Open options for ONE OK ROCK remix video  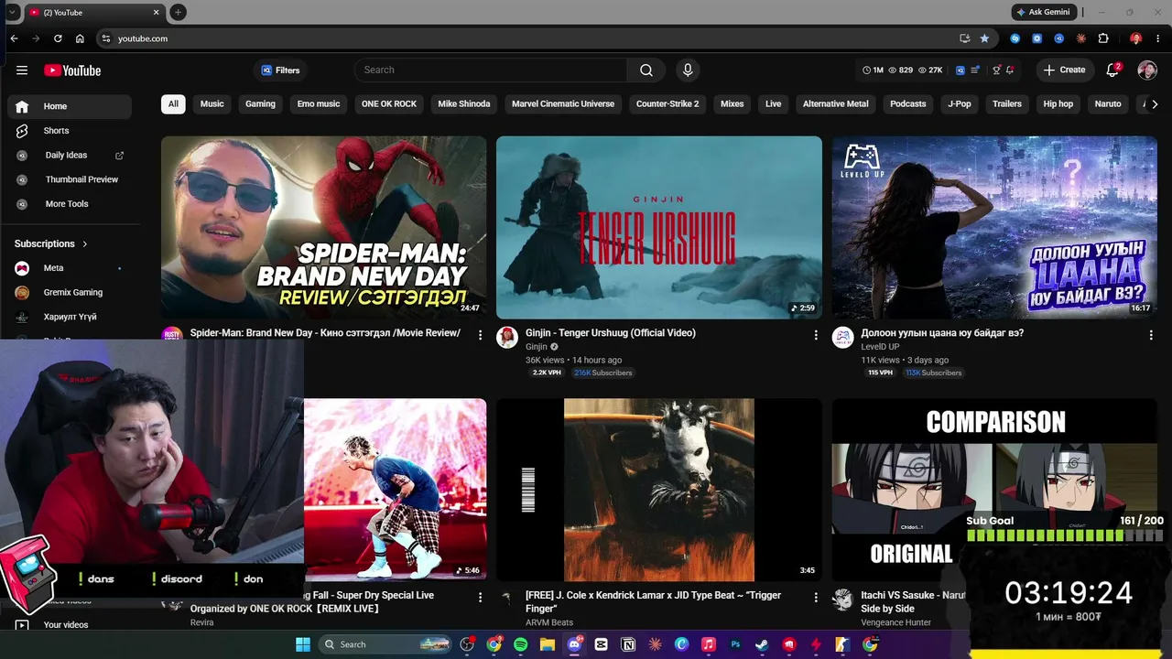[480, 598]
